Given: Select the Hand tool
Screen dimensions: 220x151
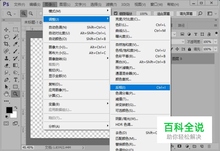Looking at the screenshot, I should tap(6, 94).
